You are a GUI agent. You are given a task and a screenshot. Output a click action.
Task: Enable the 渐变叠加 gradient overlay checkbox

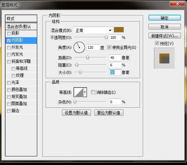pyautogui.click(x=9, y=97)
